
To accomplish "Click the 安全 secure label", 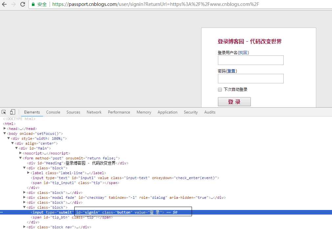I will [x=42, y=4].
